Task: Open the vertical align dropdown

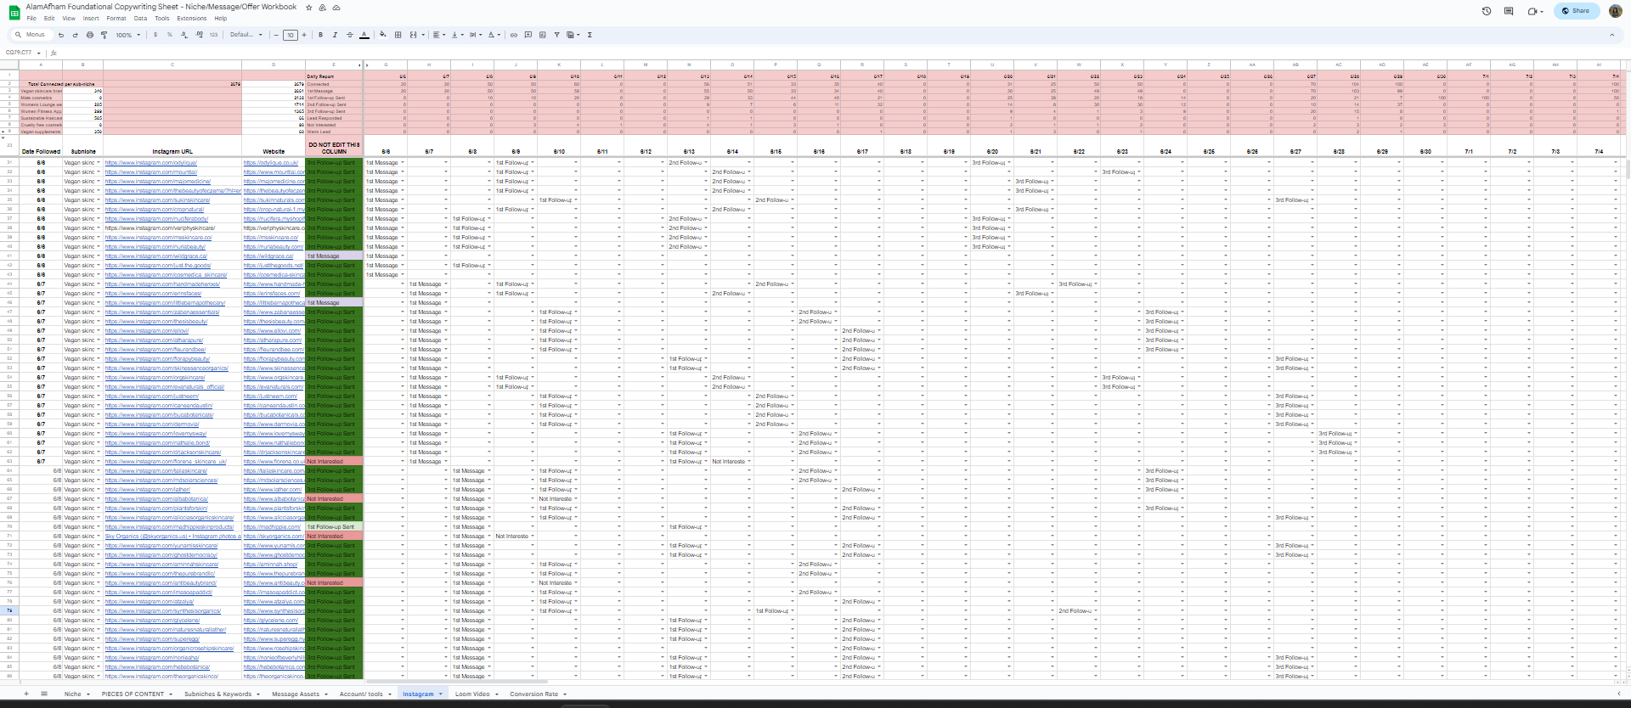Action: coord(457,35)
